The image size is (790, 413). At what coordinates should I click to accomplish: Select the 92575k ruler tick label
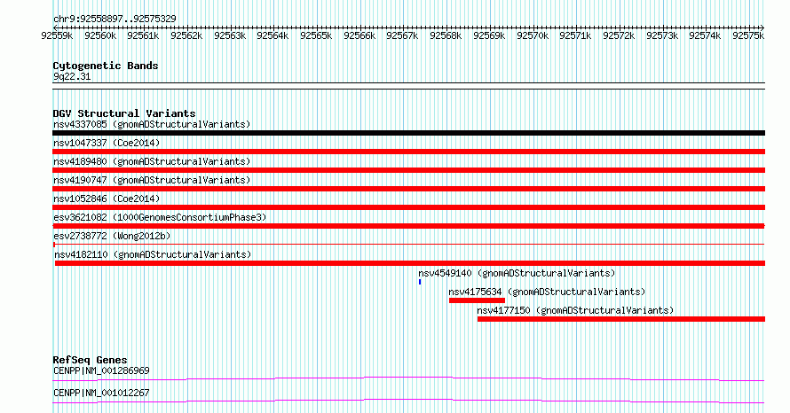[x=747, y=35]
